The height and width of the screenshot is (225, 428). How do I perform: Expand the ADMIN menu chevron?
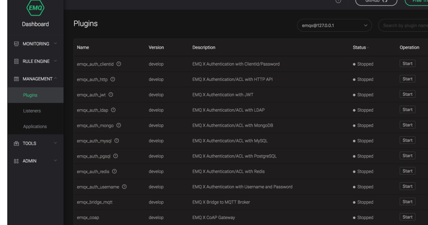pyautogui.click(x=56, y=160)
